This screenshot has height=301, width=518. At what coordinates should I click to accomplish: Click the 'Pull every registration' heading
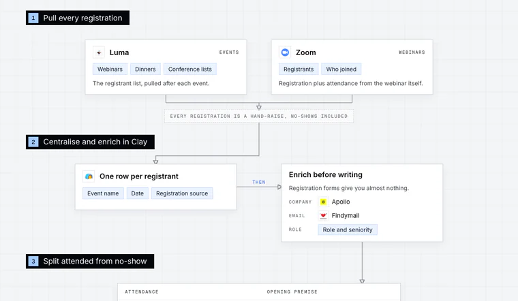(x=78, y=18)
